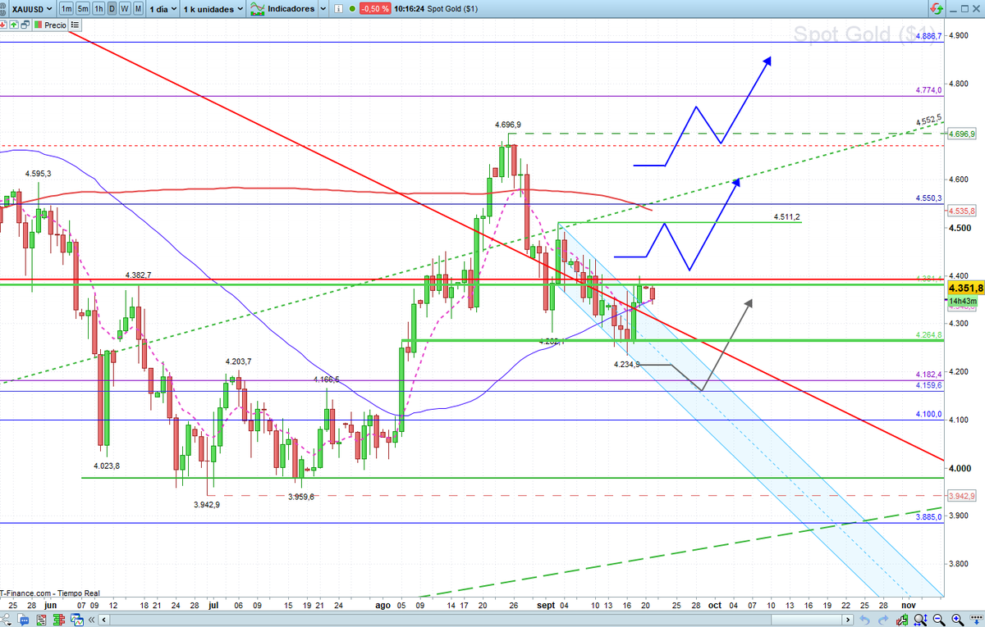Click the -0,50 % change badge
Screen dimensions: 985x627
click(375, 8)
